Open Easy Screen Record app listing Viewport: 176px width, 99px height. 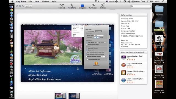(x=134, y=64)
